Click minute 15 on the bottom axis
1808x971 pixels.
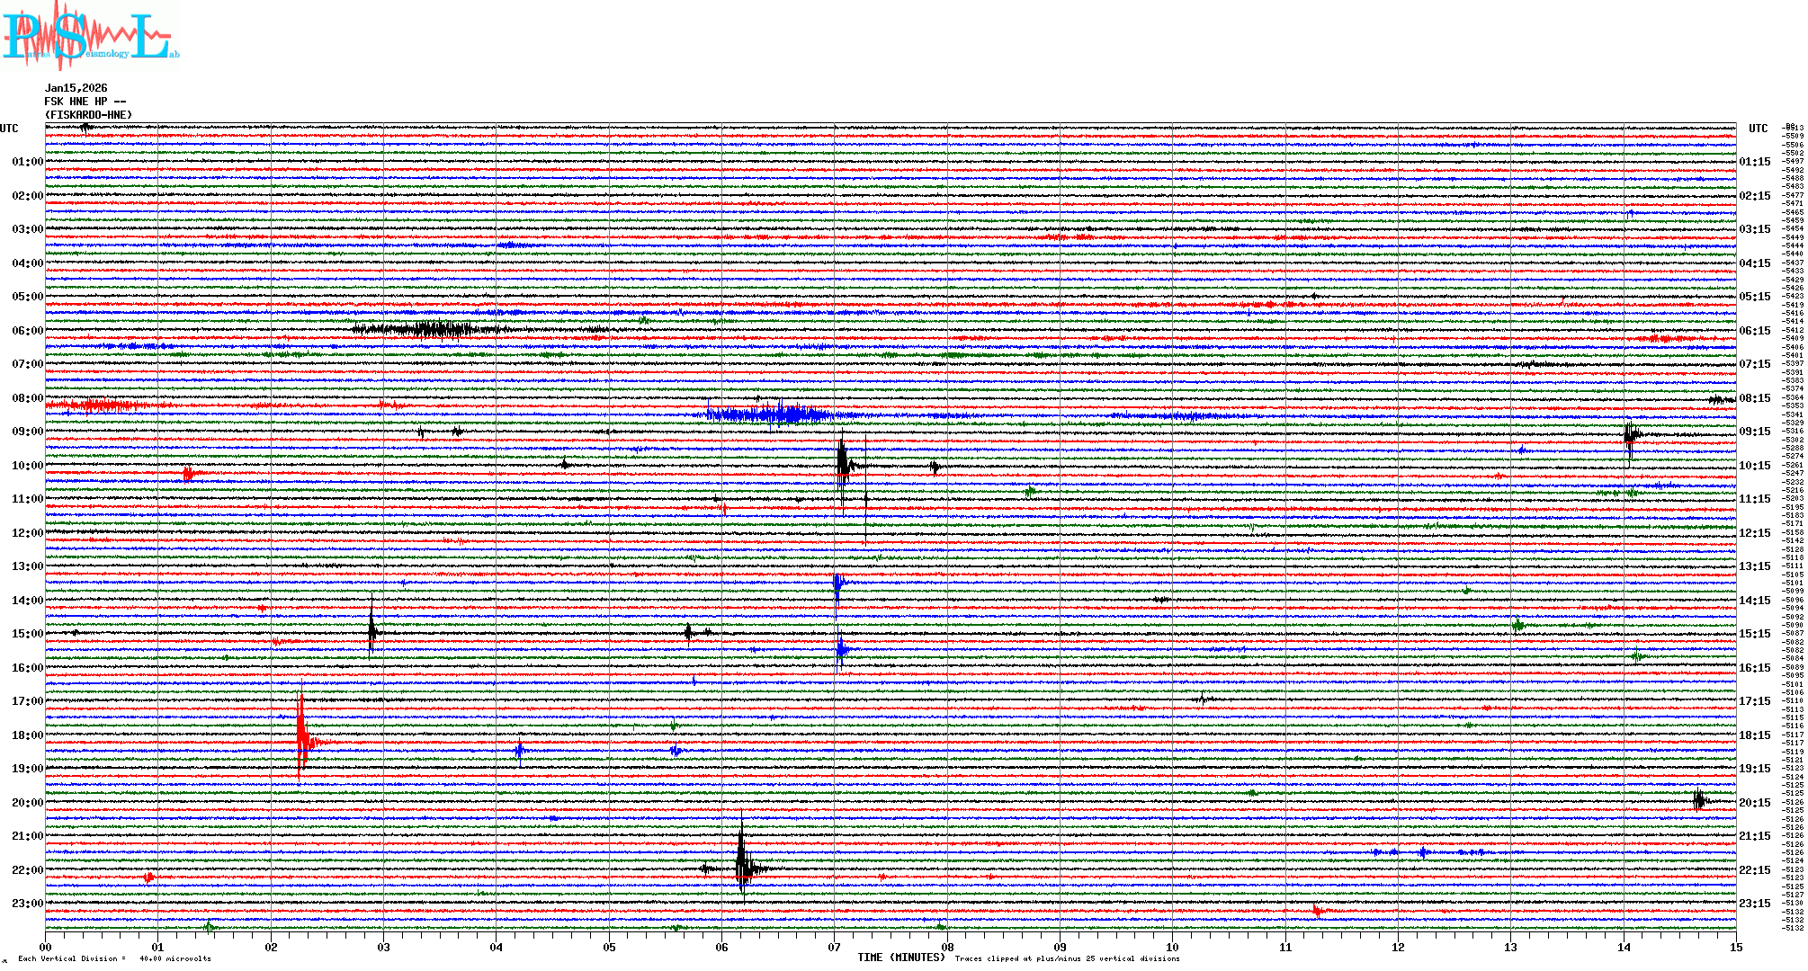pos(1735,948)
